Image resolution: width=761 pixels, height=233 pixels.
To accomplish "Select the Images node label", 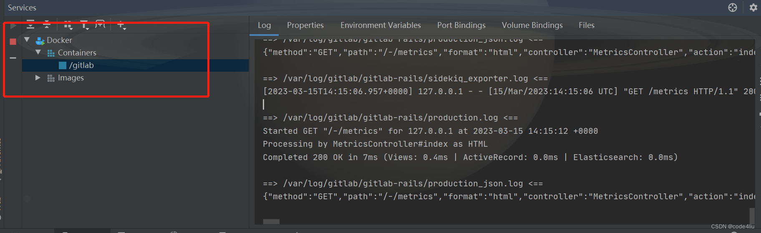I will (71, 78).
